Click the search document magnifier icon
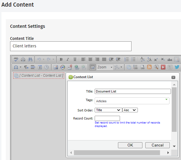The image size is (181, 160). (156, 67)
